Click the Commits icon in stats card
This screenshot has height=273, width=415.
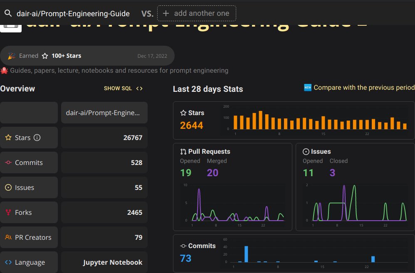183,246
